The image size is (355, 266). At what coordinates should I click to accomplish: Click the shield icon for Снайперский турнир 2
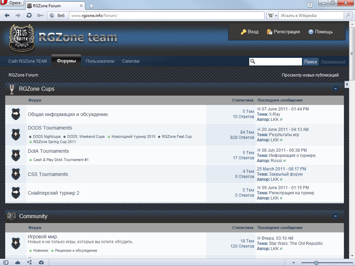tap(16, 193)
